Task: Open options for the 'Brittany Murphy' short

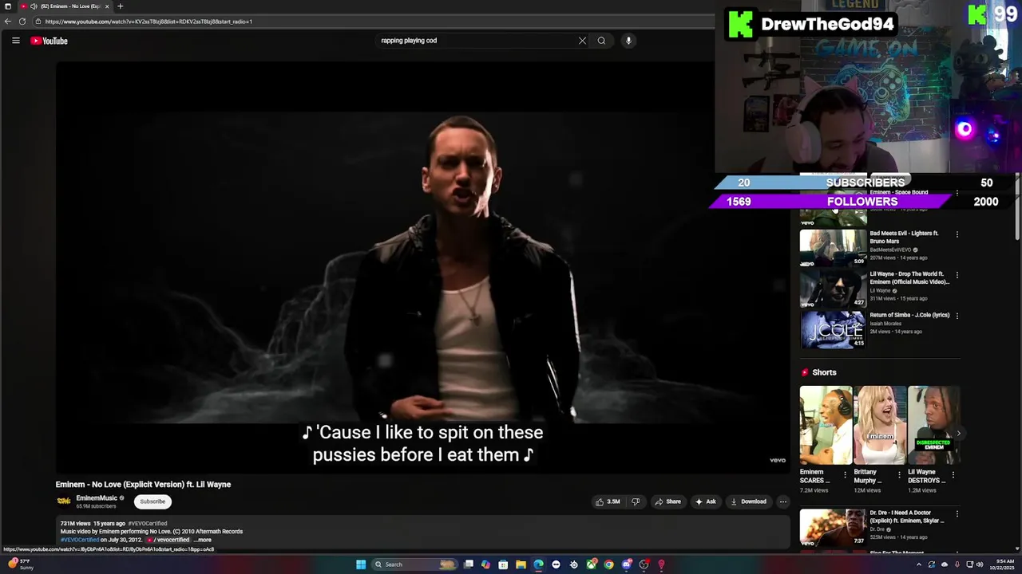Action: [x=899, y=475]
